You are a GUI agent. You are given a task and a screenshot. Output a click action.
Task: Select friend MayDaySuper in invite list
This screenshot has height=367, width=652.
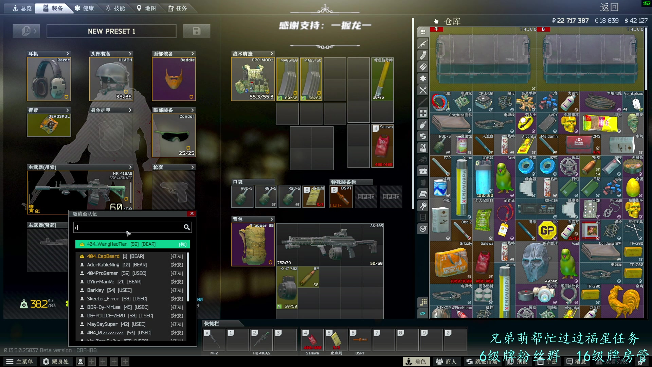[x=132, y=324]
